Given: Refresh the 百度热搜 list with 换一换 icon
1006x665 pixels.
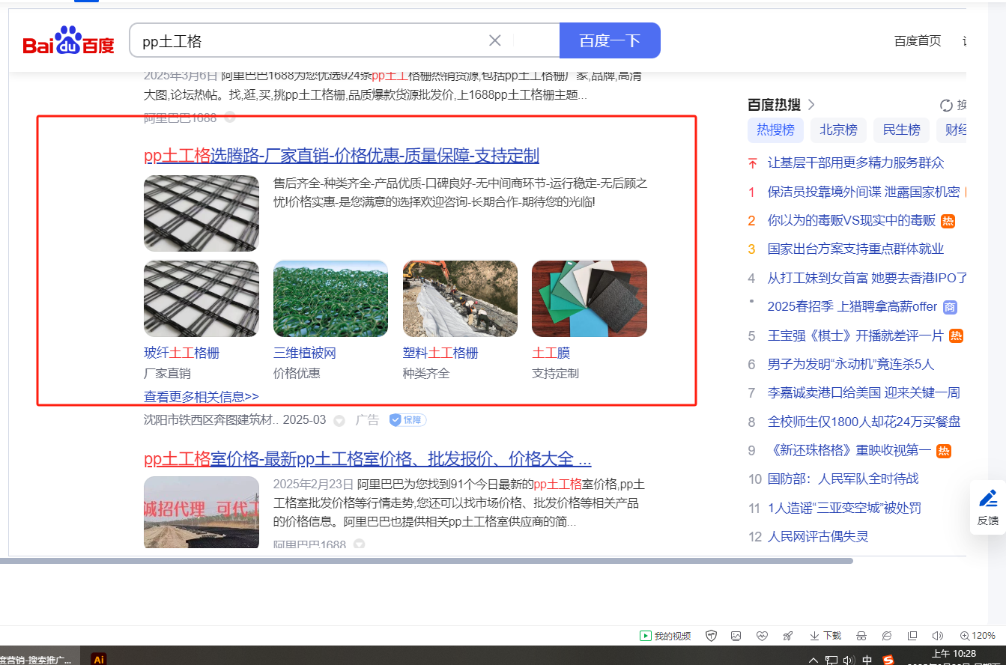Looking at the screenshot, I should click(946, 106).
